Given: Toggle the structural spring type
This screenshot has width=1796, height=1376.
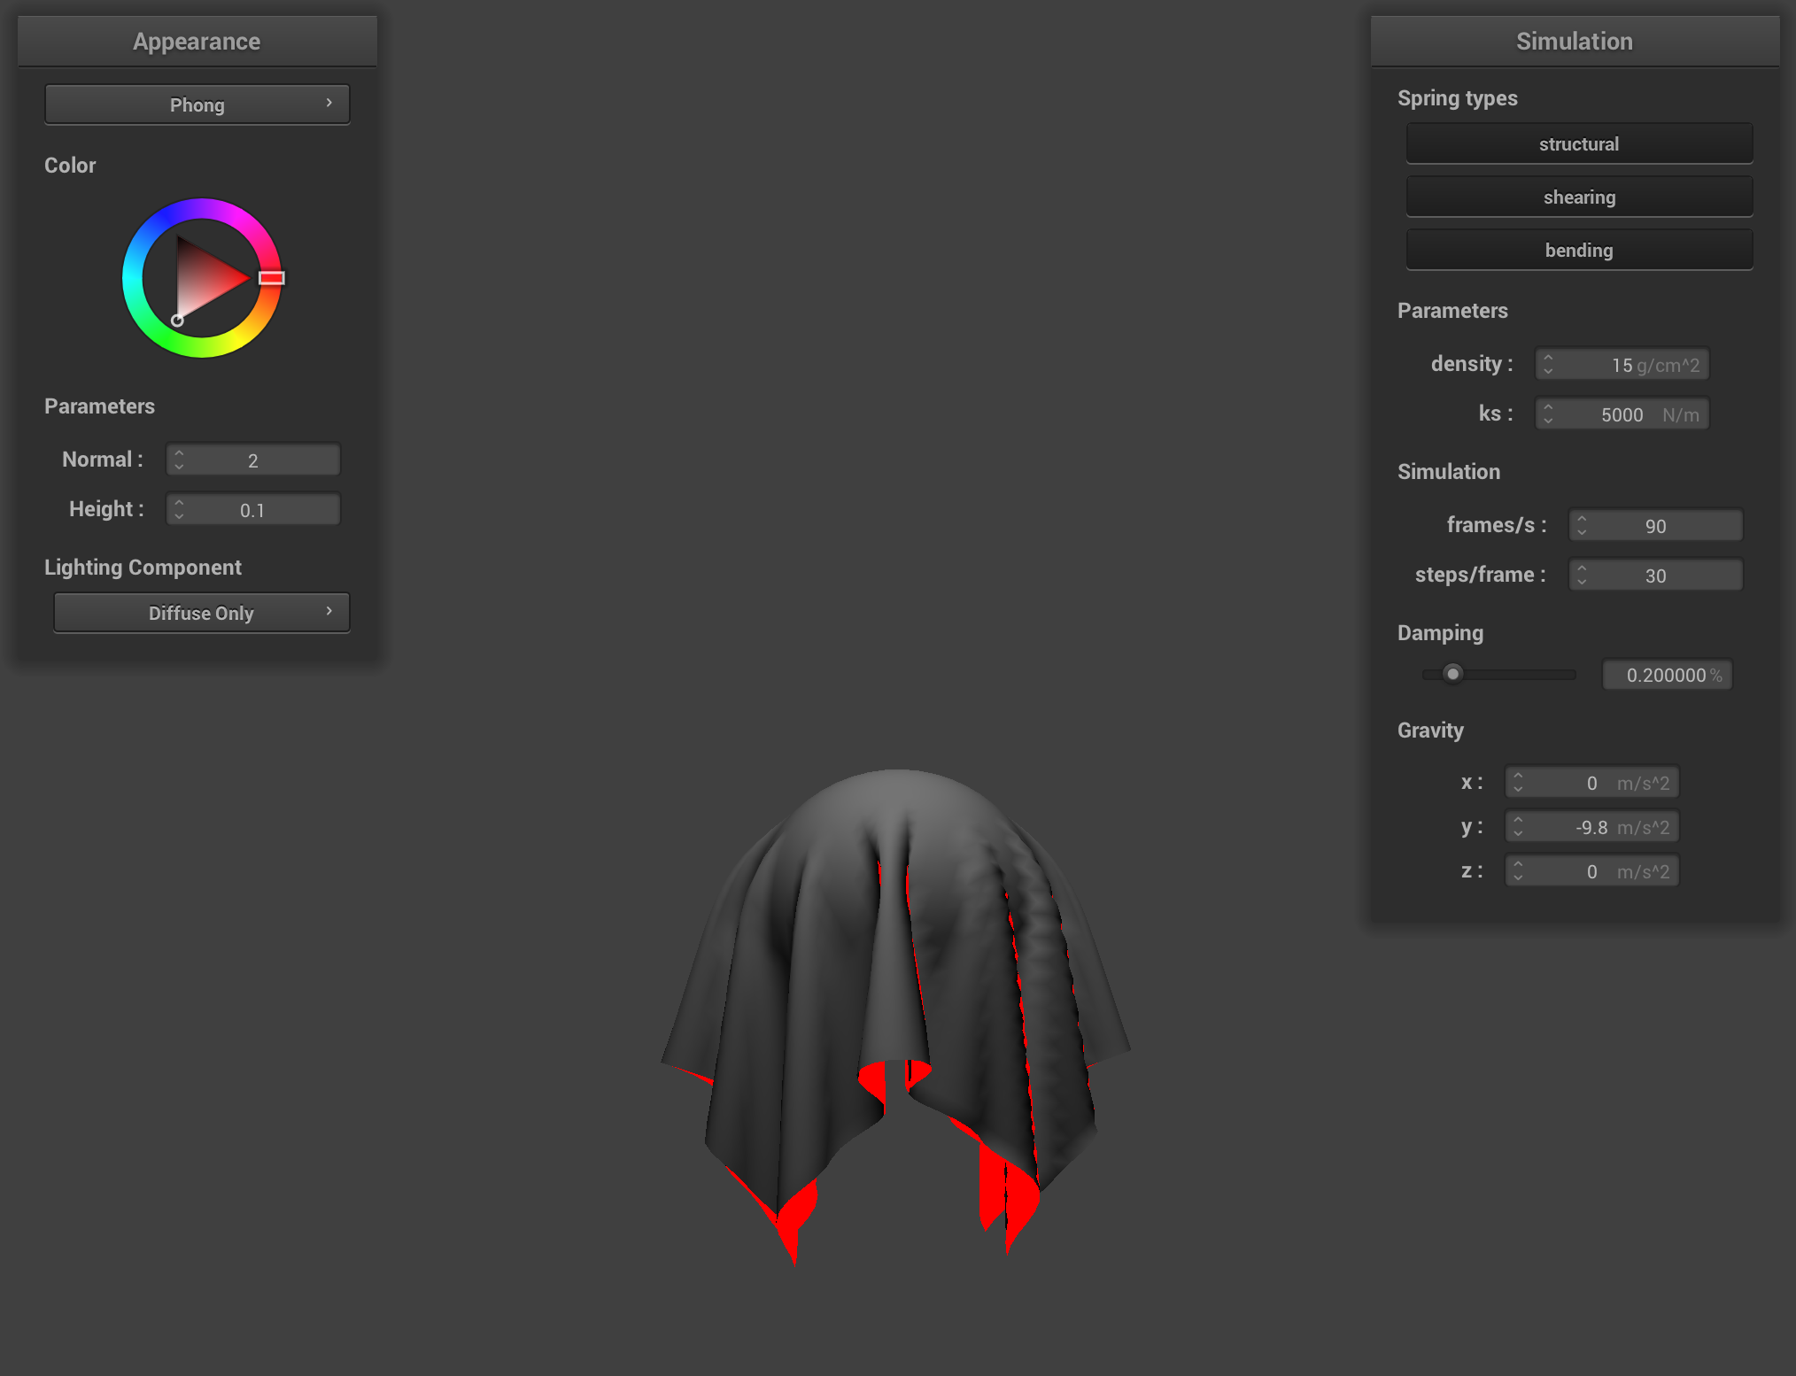Looking at the screenshot, I should tap(1578, 143).
